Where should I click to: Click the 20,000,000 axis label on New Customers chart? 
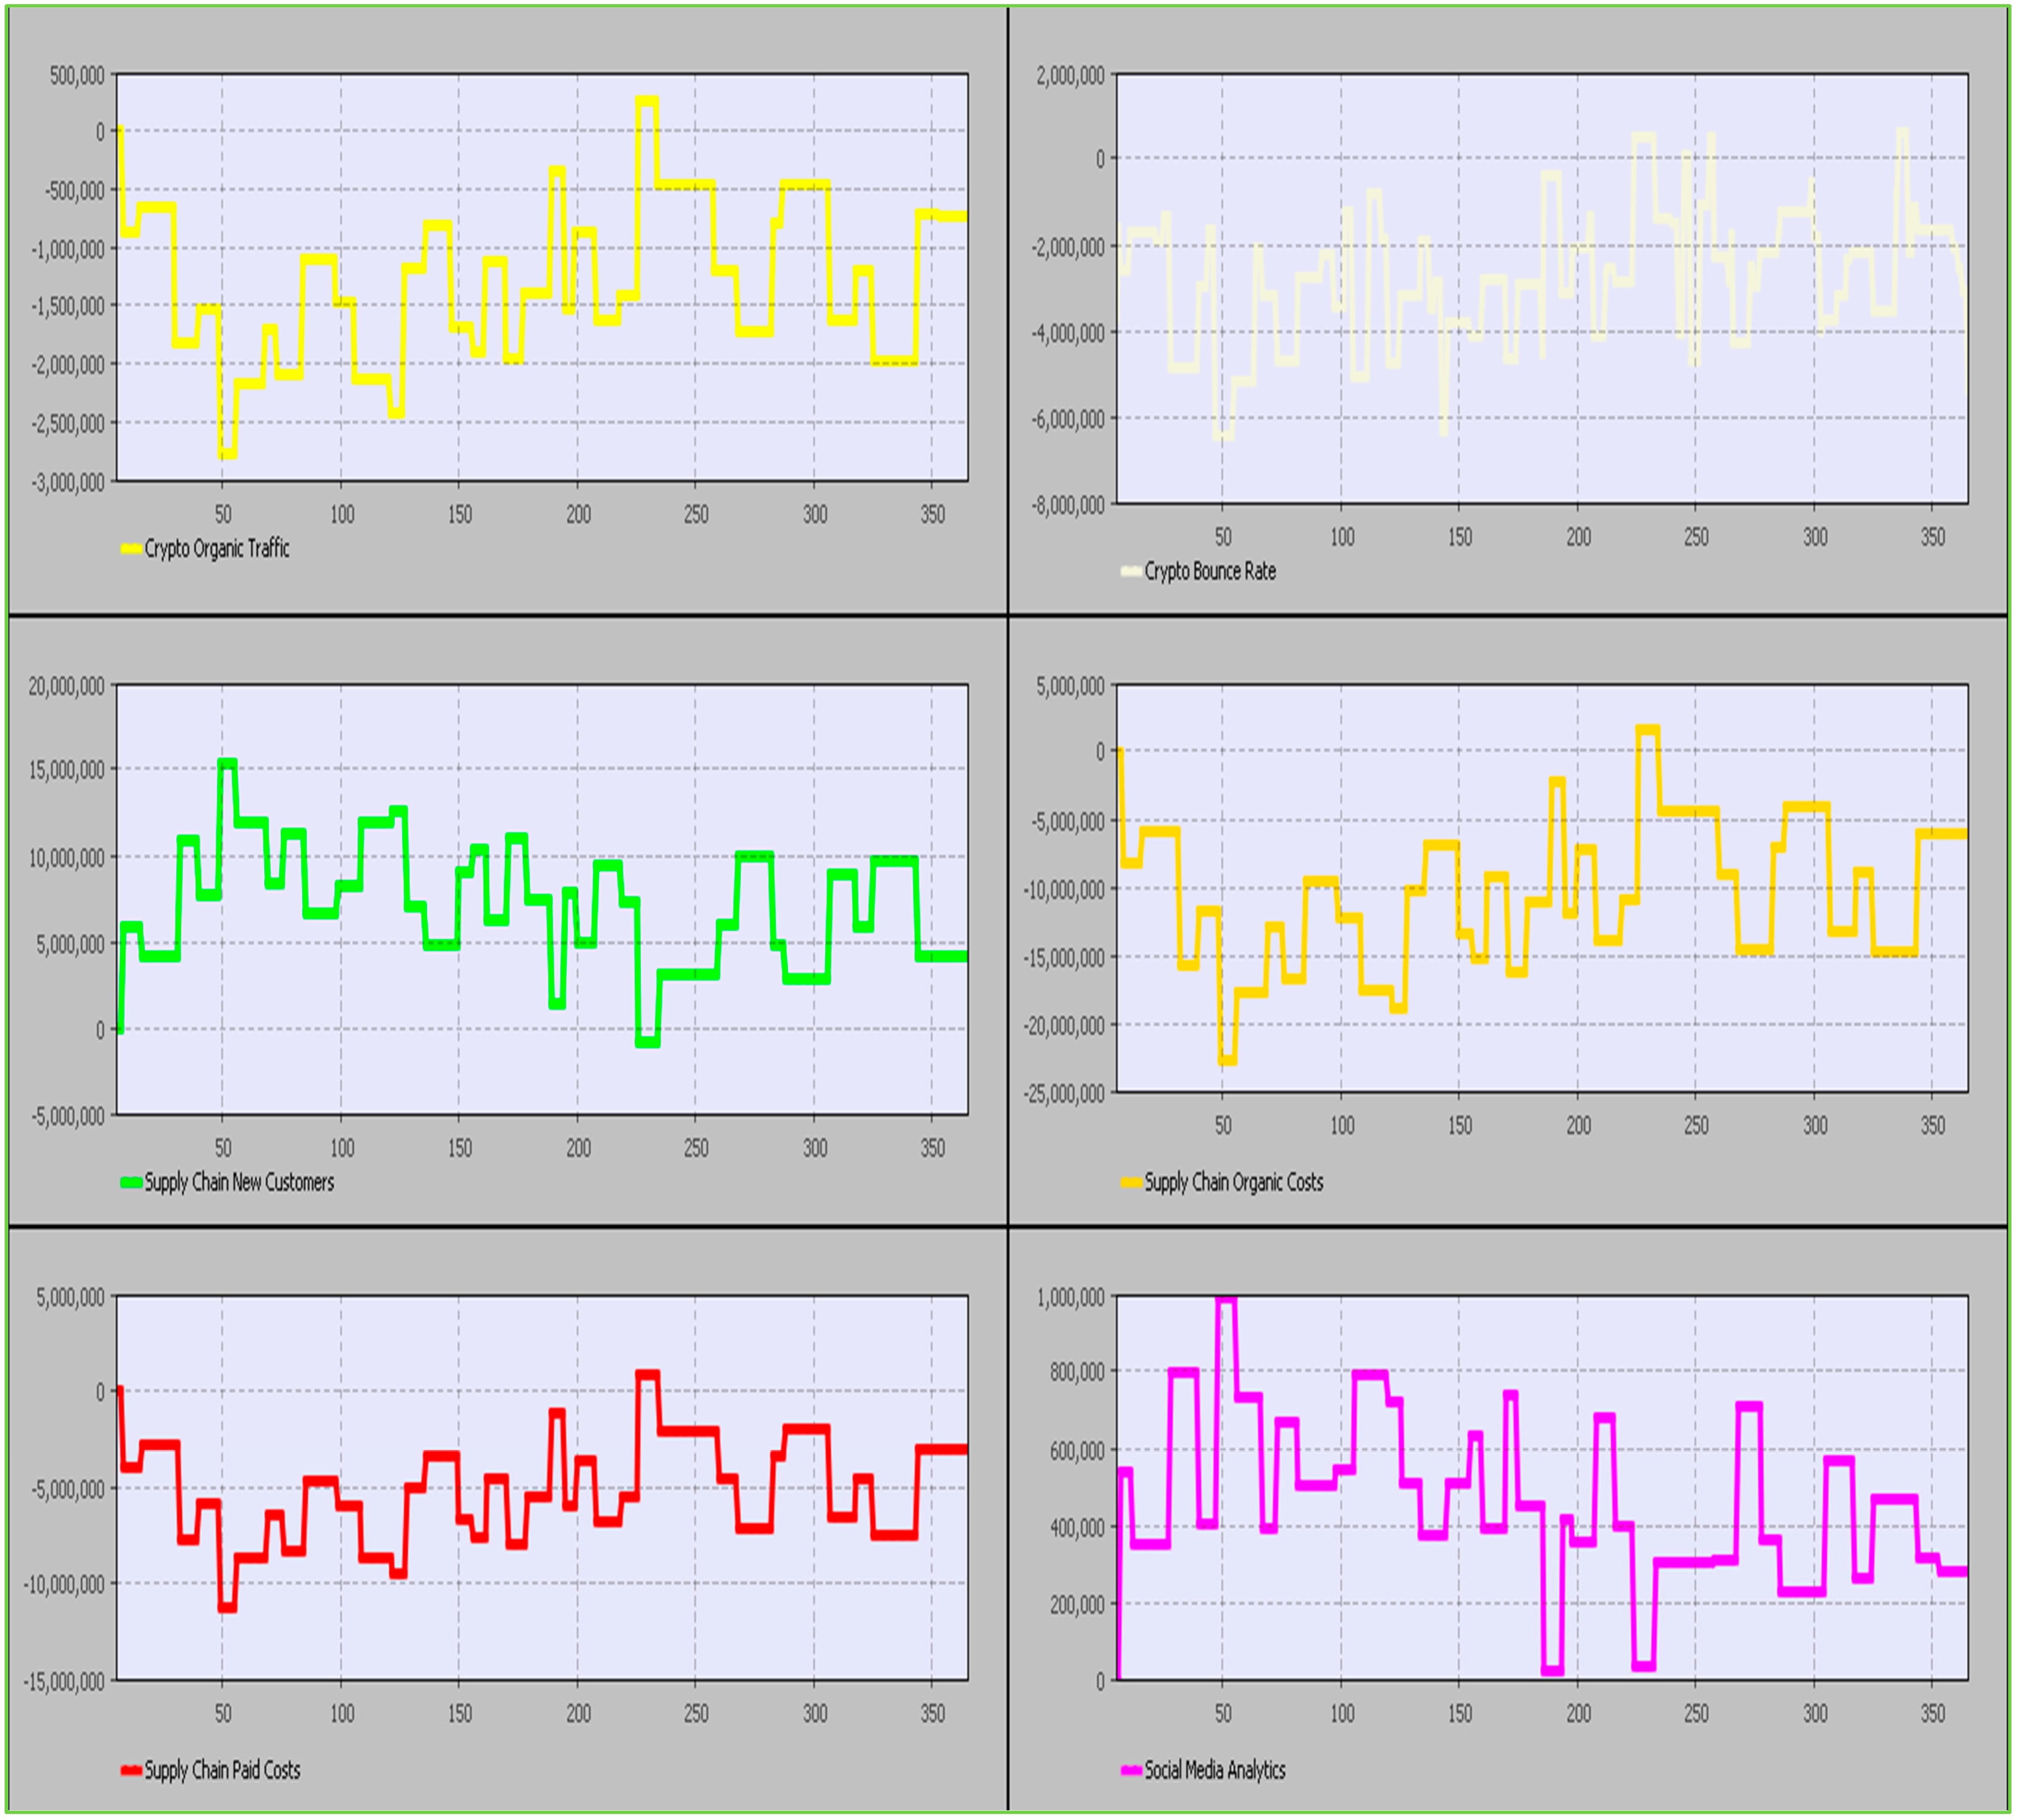[x=67, y=686]
